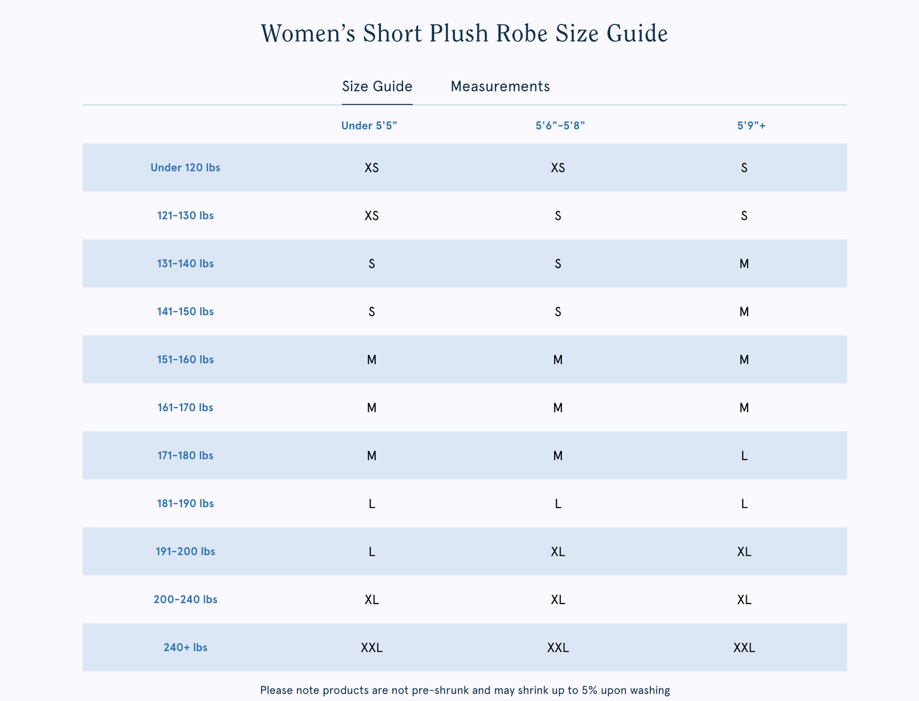Click the 121-130 lbs row label

pos(185,216)
